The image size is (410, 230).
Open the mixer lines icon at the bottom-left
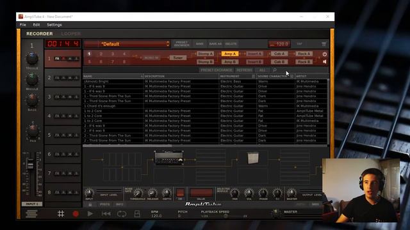(x=31, y=214)
